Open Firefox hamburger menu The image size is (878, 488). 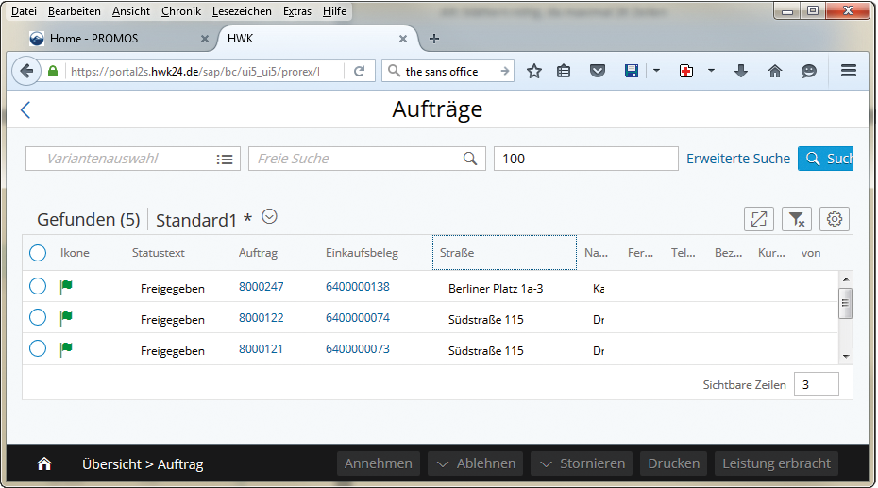point(848,71)
